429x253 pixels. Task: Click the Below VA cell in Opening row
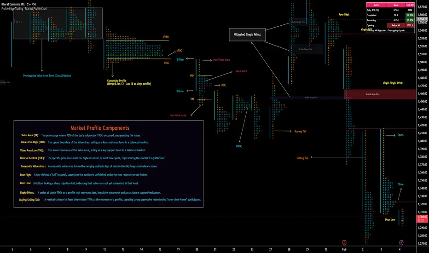396,25
